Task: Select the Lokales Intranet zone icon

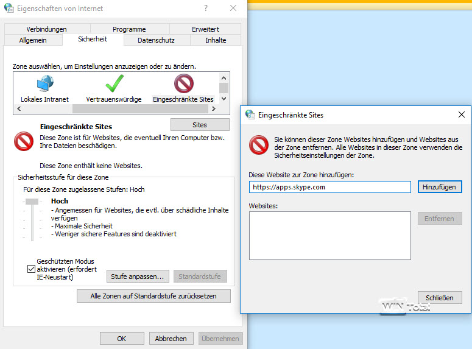Action: (x=45, y=83)
